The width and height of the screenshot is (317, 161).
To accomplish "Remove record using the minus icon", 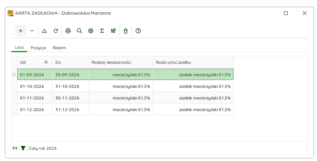I will coord(32,31).
